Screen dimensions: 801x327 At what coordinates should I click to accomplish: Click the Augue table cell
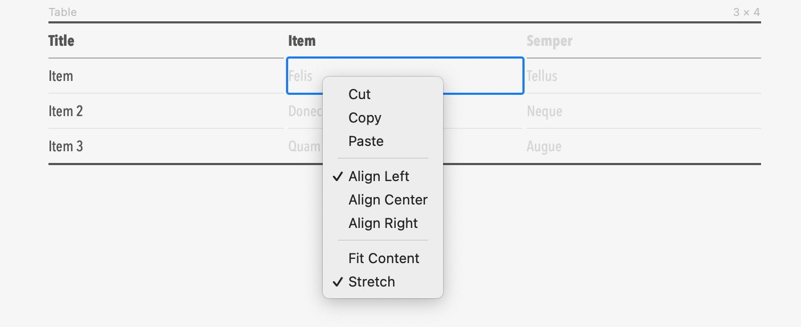coord(544,146)
